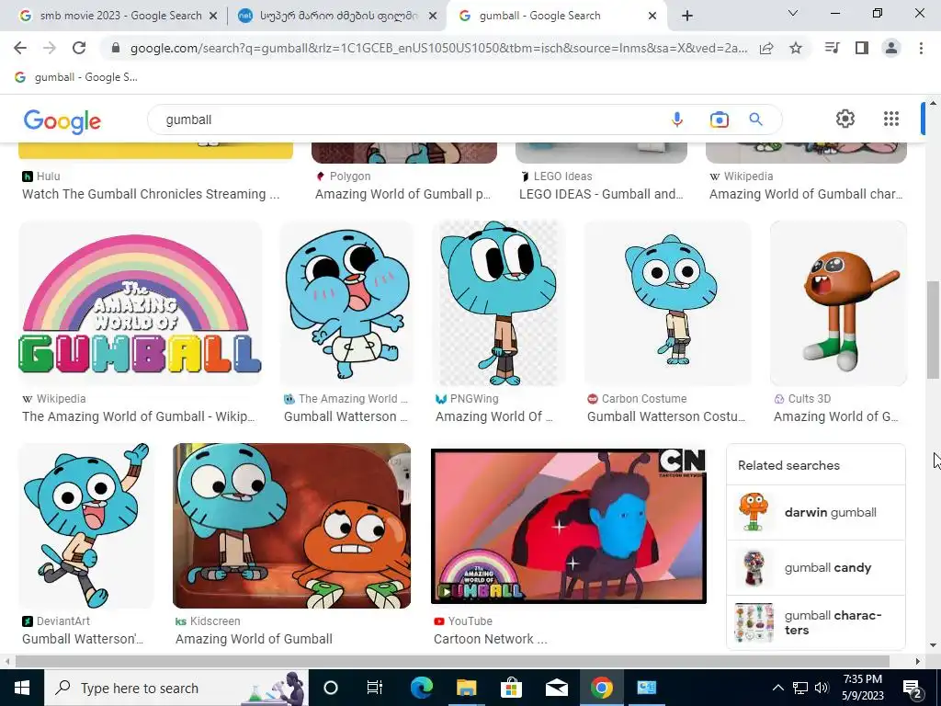This screenshot has width=941, height=706.
Task: Open Google quick settings gear
Action: coord(845,119)
